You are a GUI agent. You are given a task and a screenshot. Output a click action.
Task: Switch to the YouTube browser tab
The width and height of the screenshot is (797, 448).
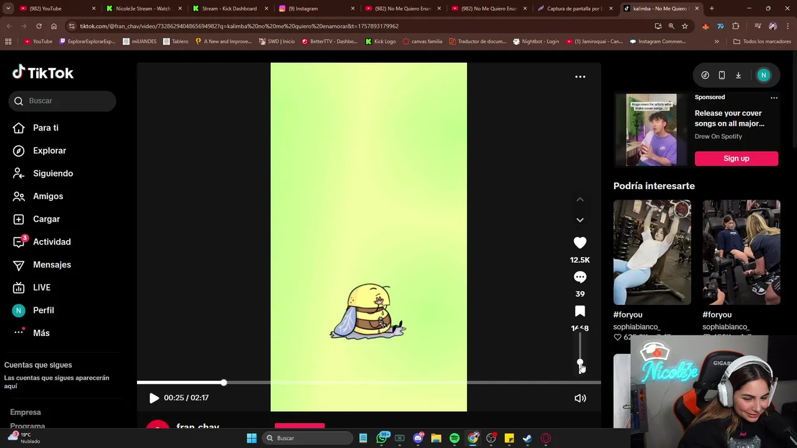[x=58, y=9]
